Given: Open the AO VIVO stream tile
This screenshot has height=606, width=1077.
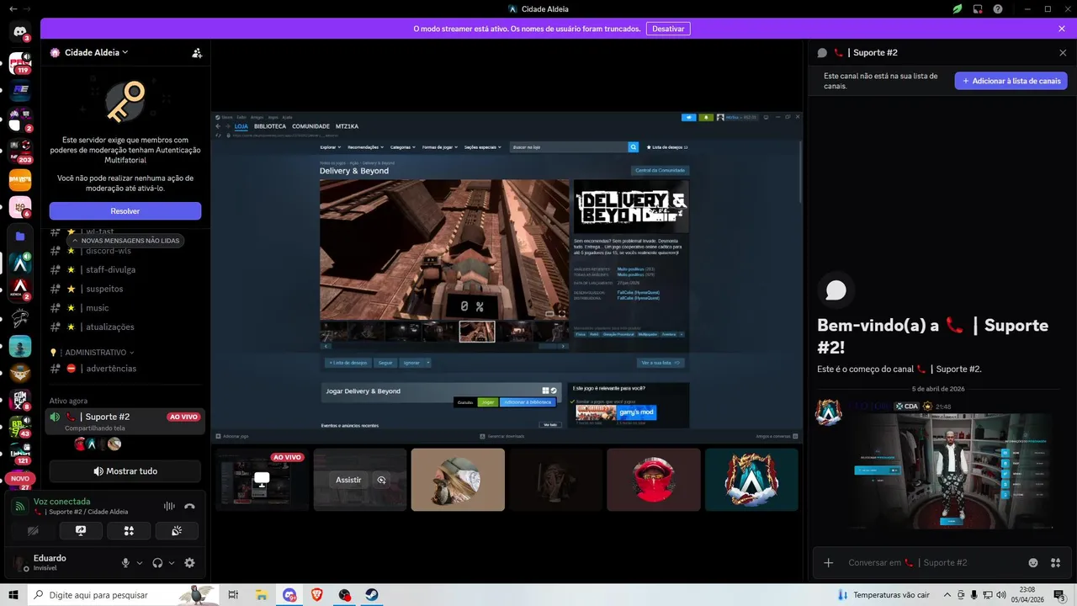Looking at the screenshot, I should pos(263,480).
